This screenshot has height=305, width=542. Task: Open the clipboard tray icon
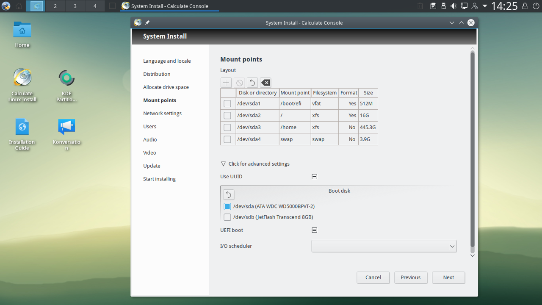pyautogui.click(x=433, y=6)
